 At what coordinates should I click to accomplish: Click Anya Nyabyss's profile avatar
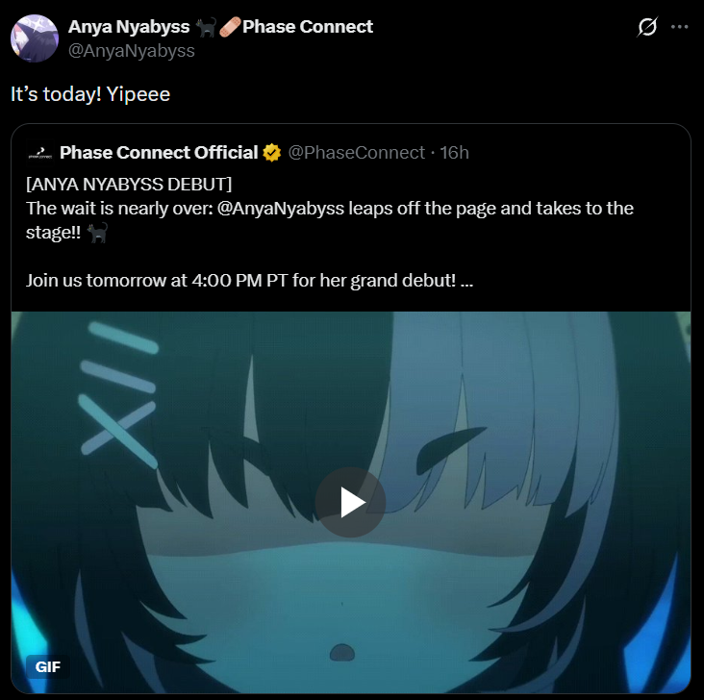click(35, 38)
